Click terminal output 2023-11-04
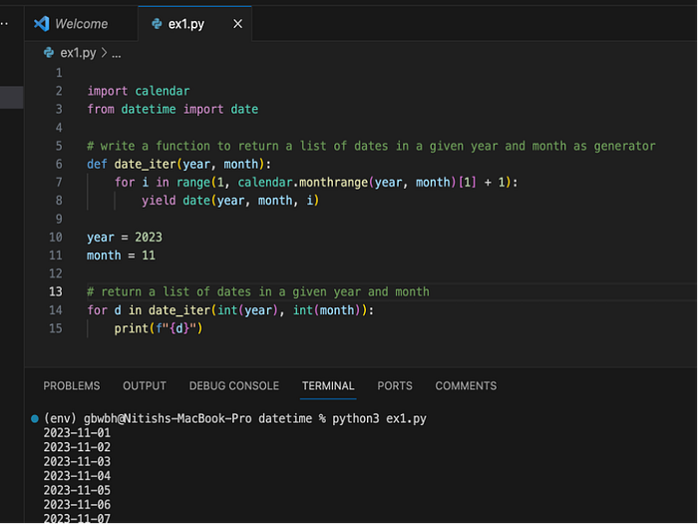The height and width of the screenshot is (524, 698). [x=77, y=476]
